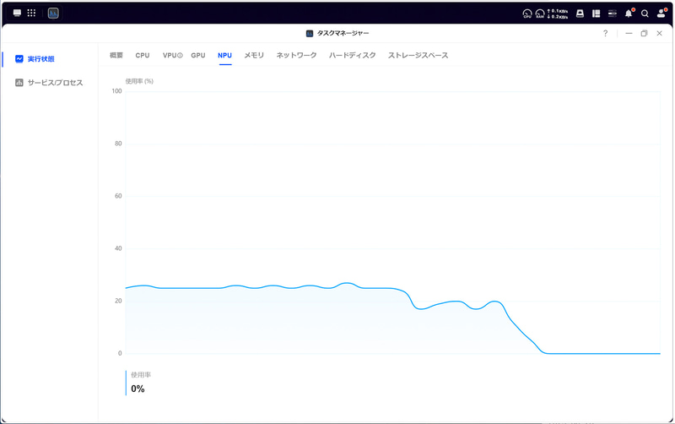Viewport: 675px width, 424px height.
Task: Open the external drive icon in top bar
Action: [580, 14]
